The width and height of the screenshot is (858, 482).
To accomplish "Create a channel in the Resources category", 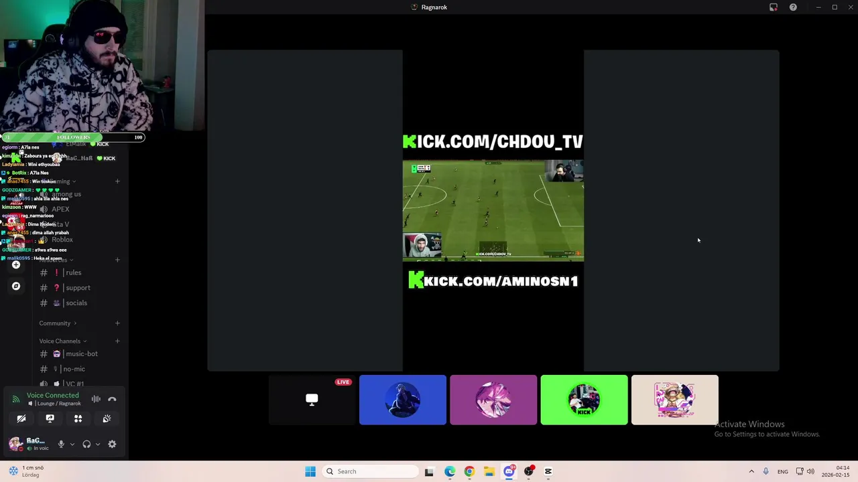I will point(117,260).
